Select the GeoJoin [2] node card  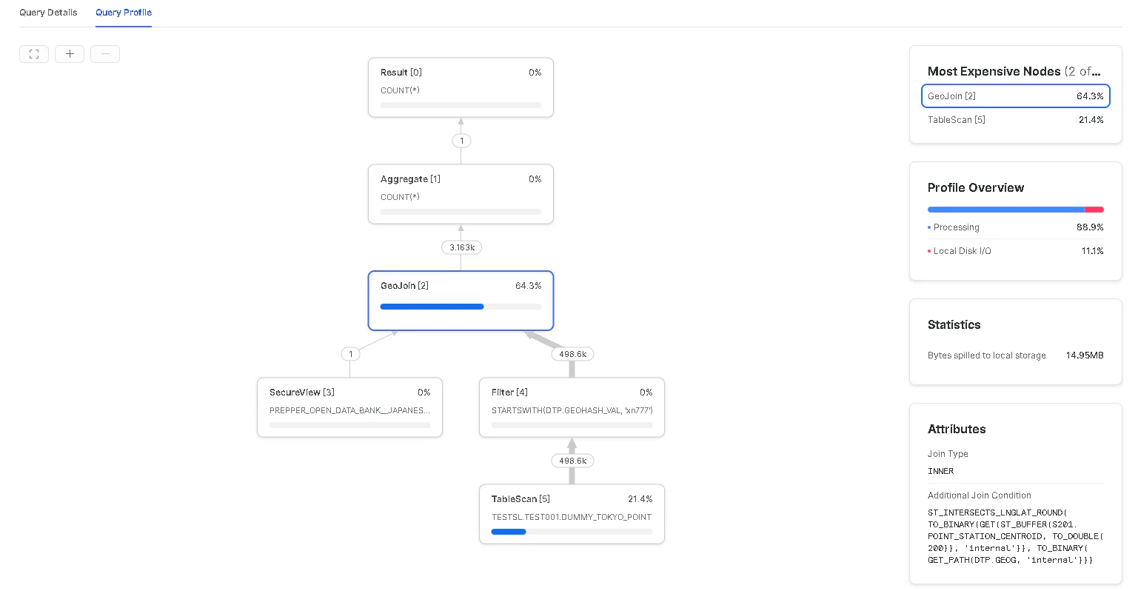pyautogui.click(x=461, y=301)
